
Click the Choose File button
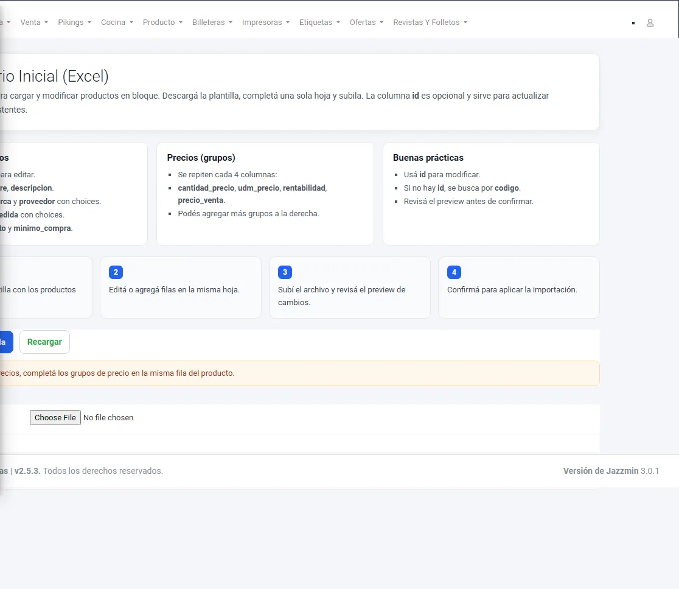pos(55,417)
